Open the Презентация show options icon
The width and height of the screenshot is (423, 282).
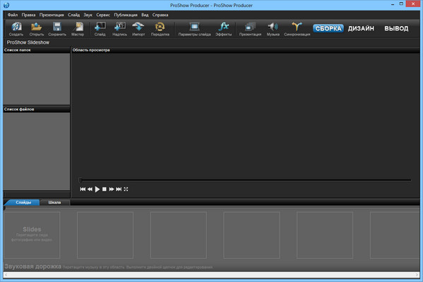click(x=250, y=29)
